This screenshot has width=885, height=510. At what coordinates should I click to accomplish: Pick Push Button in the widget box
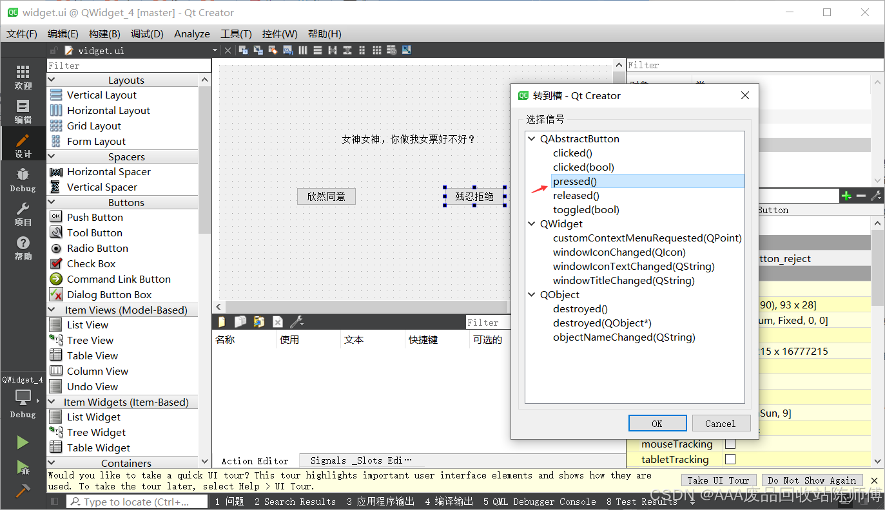click(95, 217)
